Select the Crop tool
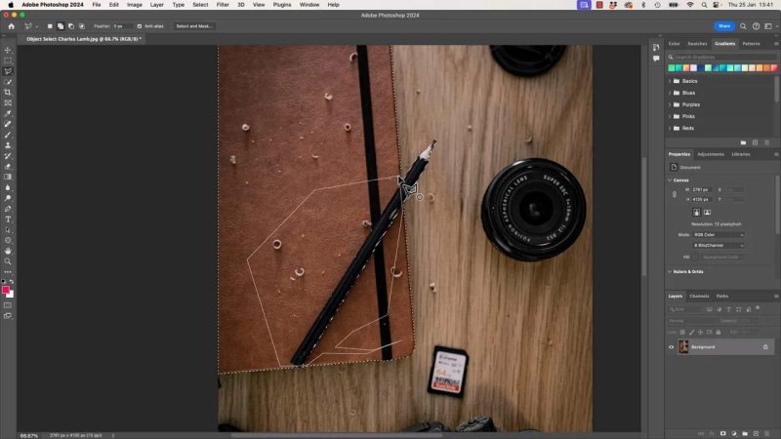The width and height of the screenshot is (781, 439). [8, 93]
